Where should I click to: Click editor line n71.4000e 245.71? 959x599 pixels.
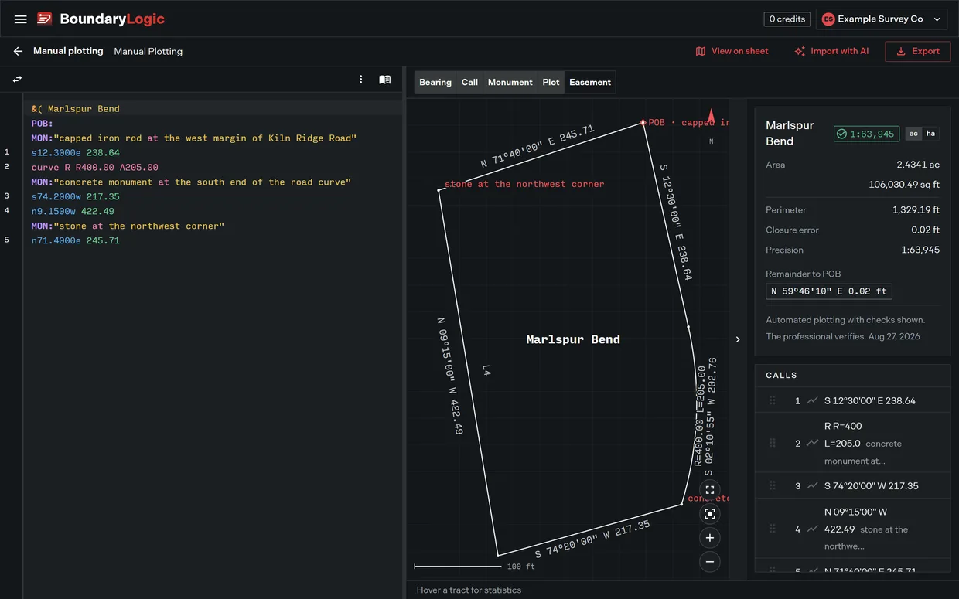point(76,240)
